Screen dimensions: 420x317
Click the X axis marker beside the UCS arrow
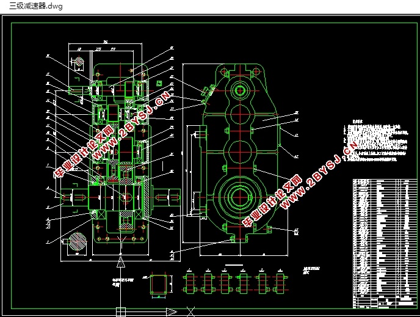pos(190,311)
